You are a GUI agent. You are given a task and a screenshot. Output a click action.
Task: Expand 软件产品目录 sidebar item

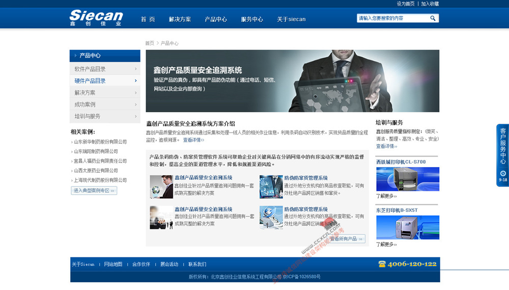(x=105, y=69)
